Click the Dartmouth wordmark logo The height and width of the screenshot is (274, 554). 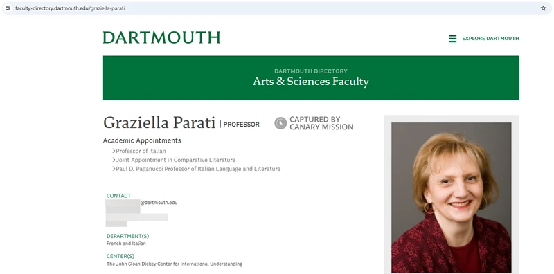point(161,37)
